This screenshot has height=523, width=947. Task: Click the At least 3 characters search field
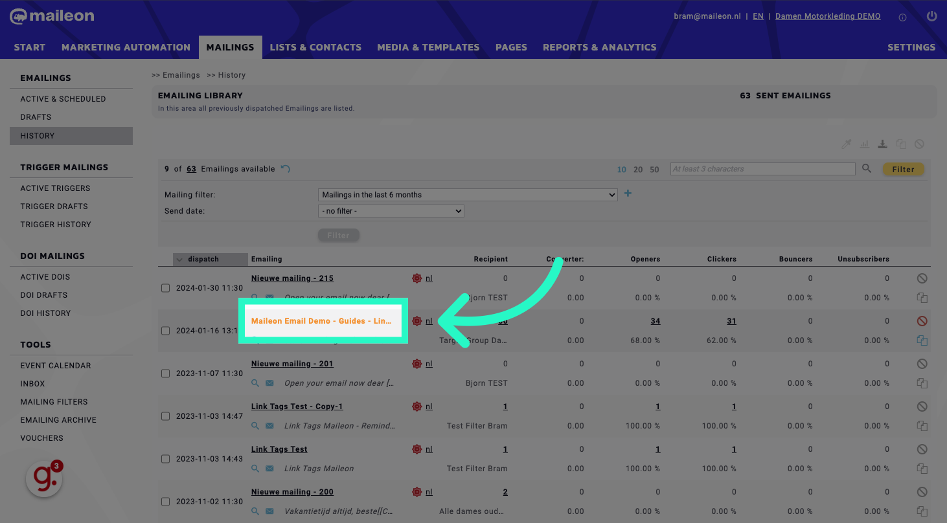click(762, 169)
